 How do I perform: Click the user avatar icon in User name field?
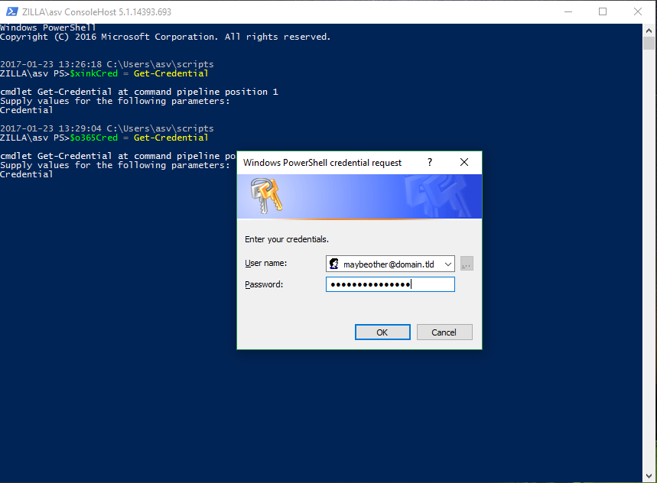pyautogui.click(x=334, y=264)
